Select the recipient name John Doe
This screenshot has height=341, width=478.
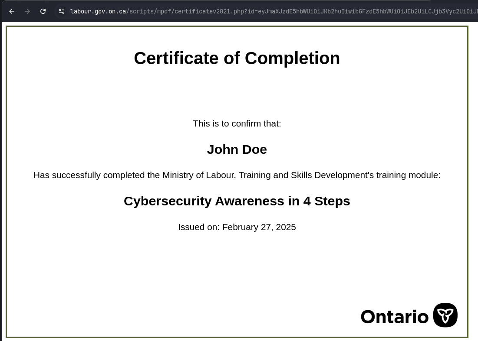click(237, 149)
